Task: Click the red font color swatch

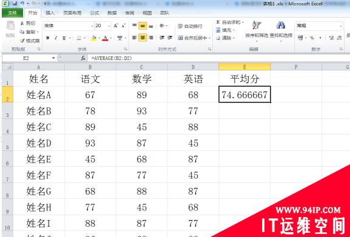Action: point(105,38)
